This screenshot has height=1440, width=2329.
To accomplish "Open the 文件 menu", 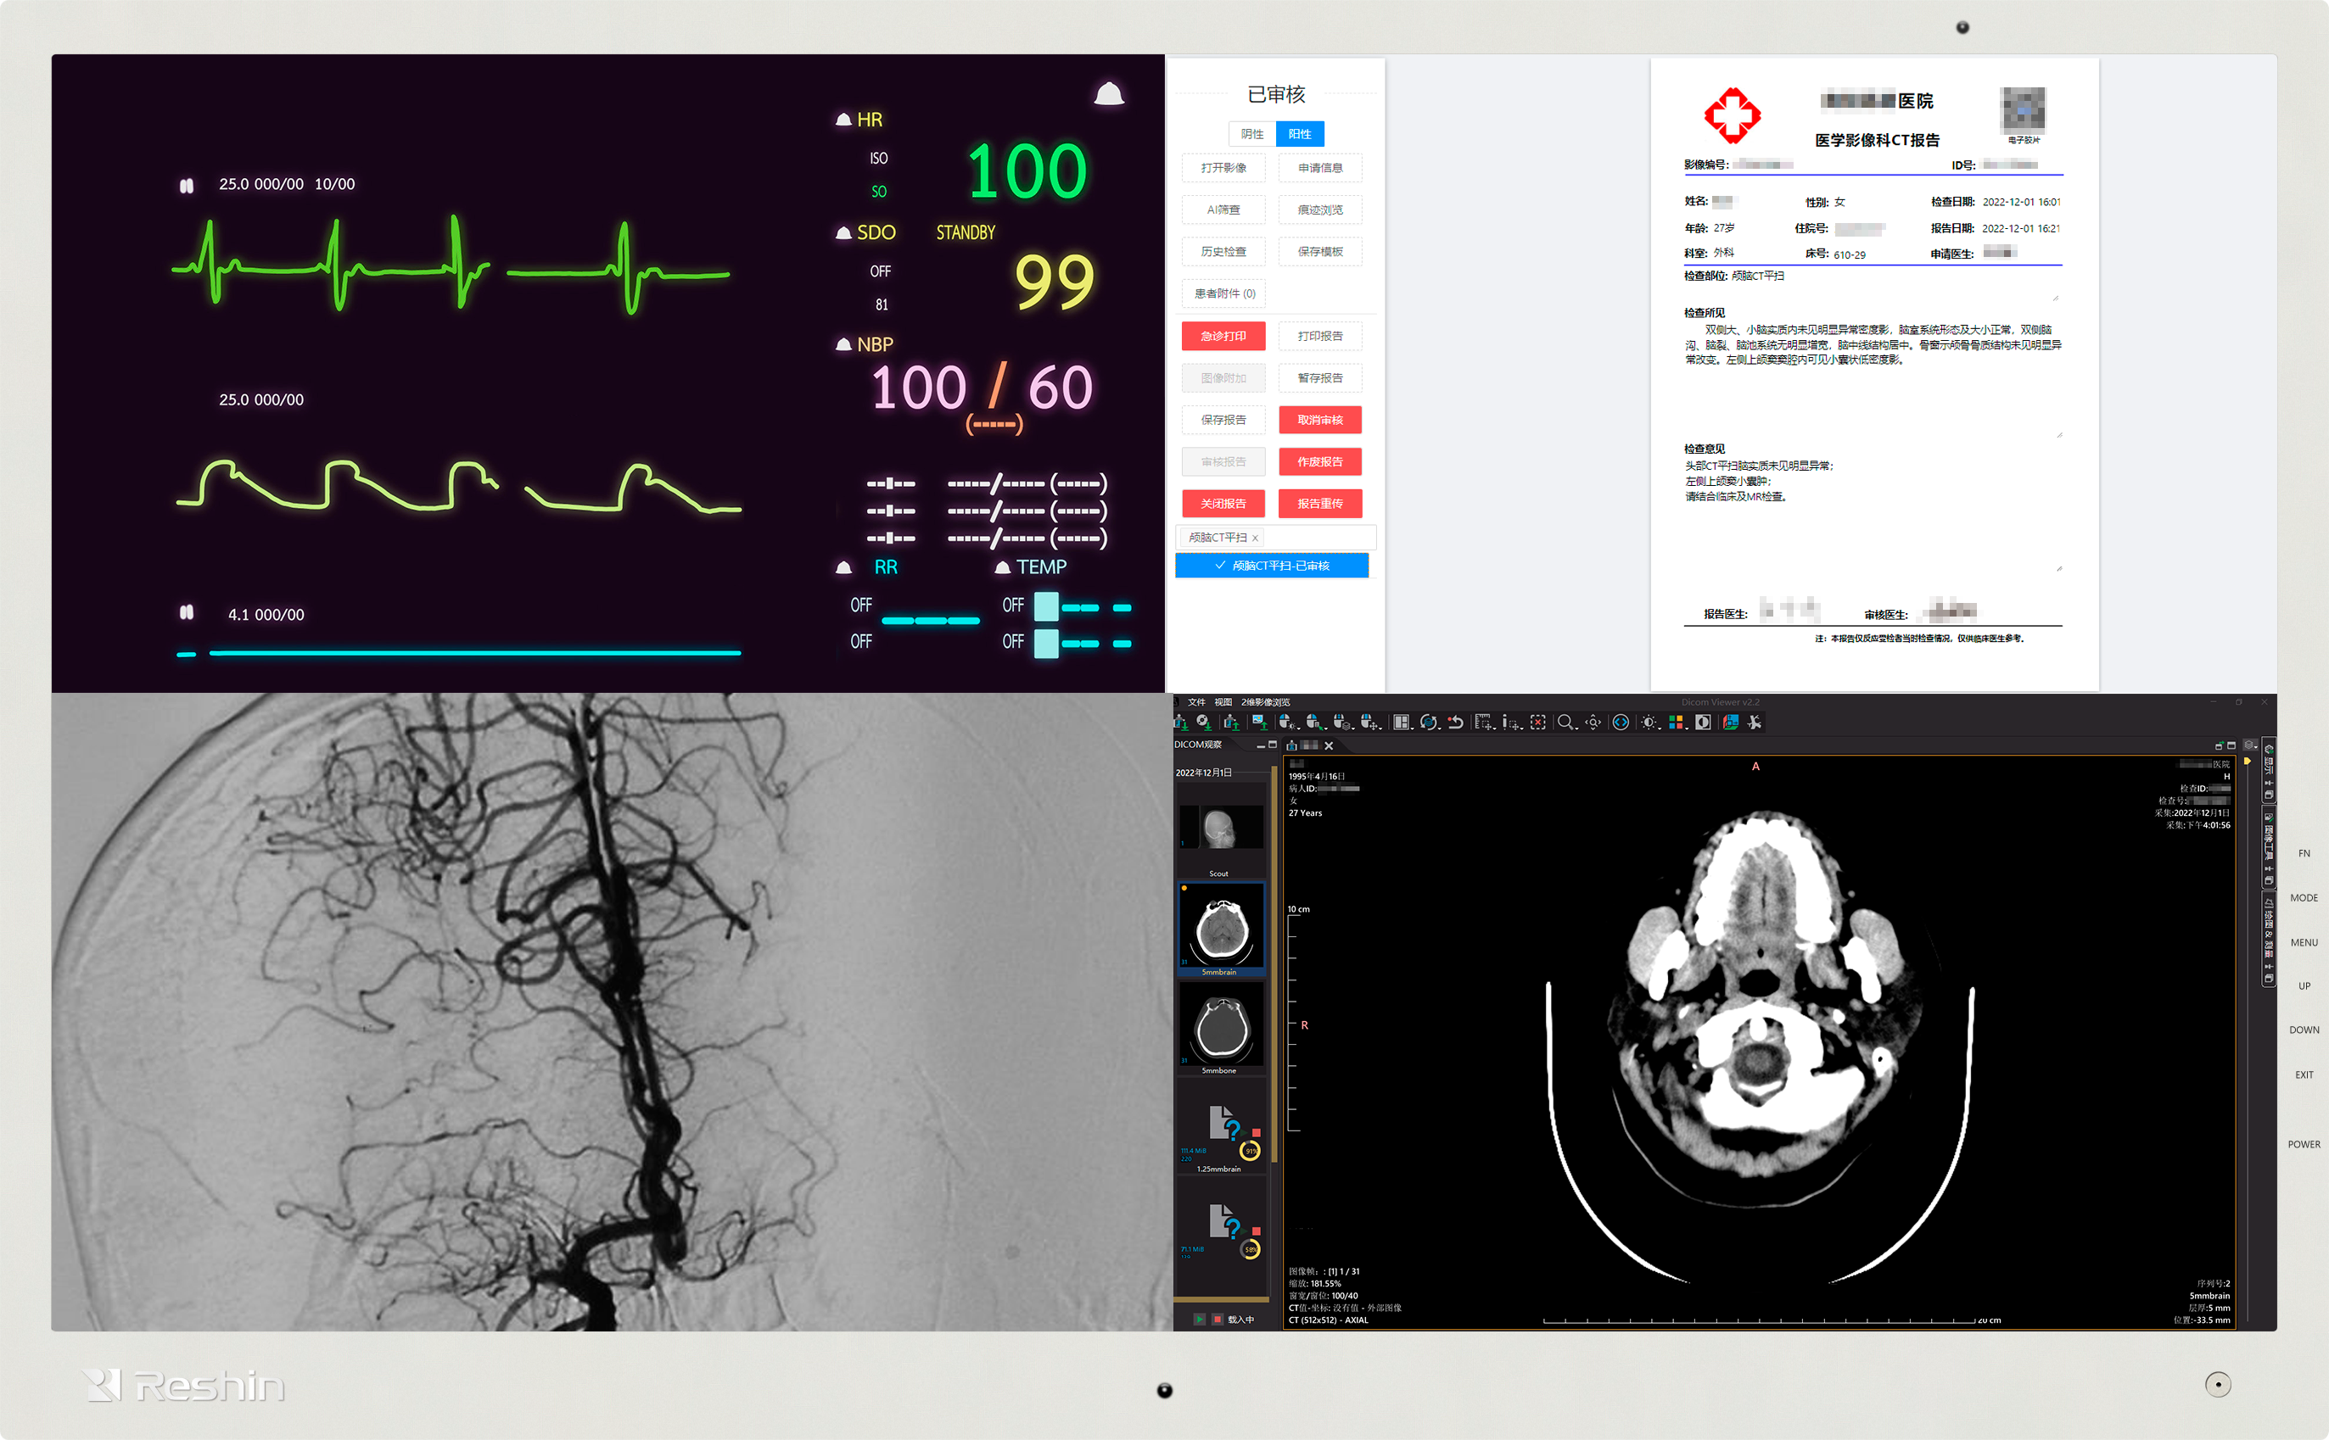I will pos(1196,702).
